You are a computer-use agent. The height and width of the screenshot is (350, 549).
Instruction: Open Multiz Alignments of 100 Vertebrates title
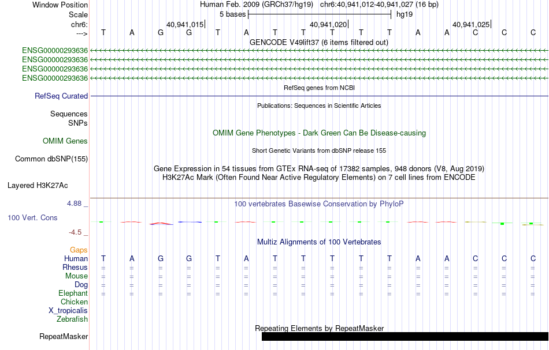tap(319, 242)
